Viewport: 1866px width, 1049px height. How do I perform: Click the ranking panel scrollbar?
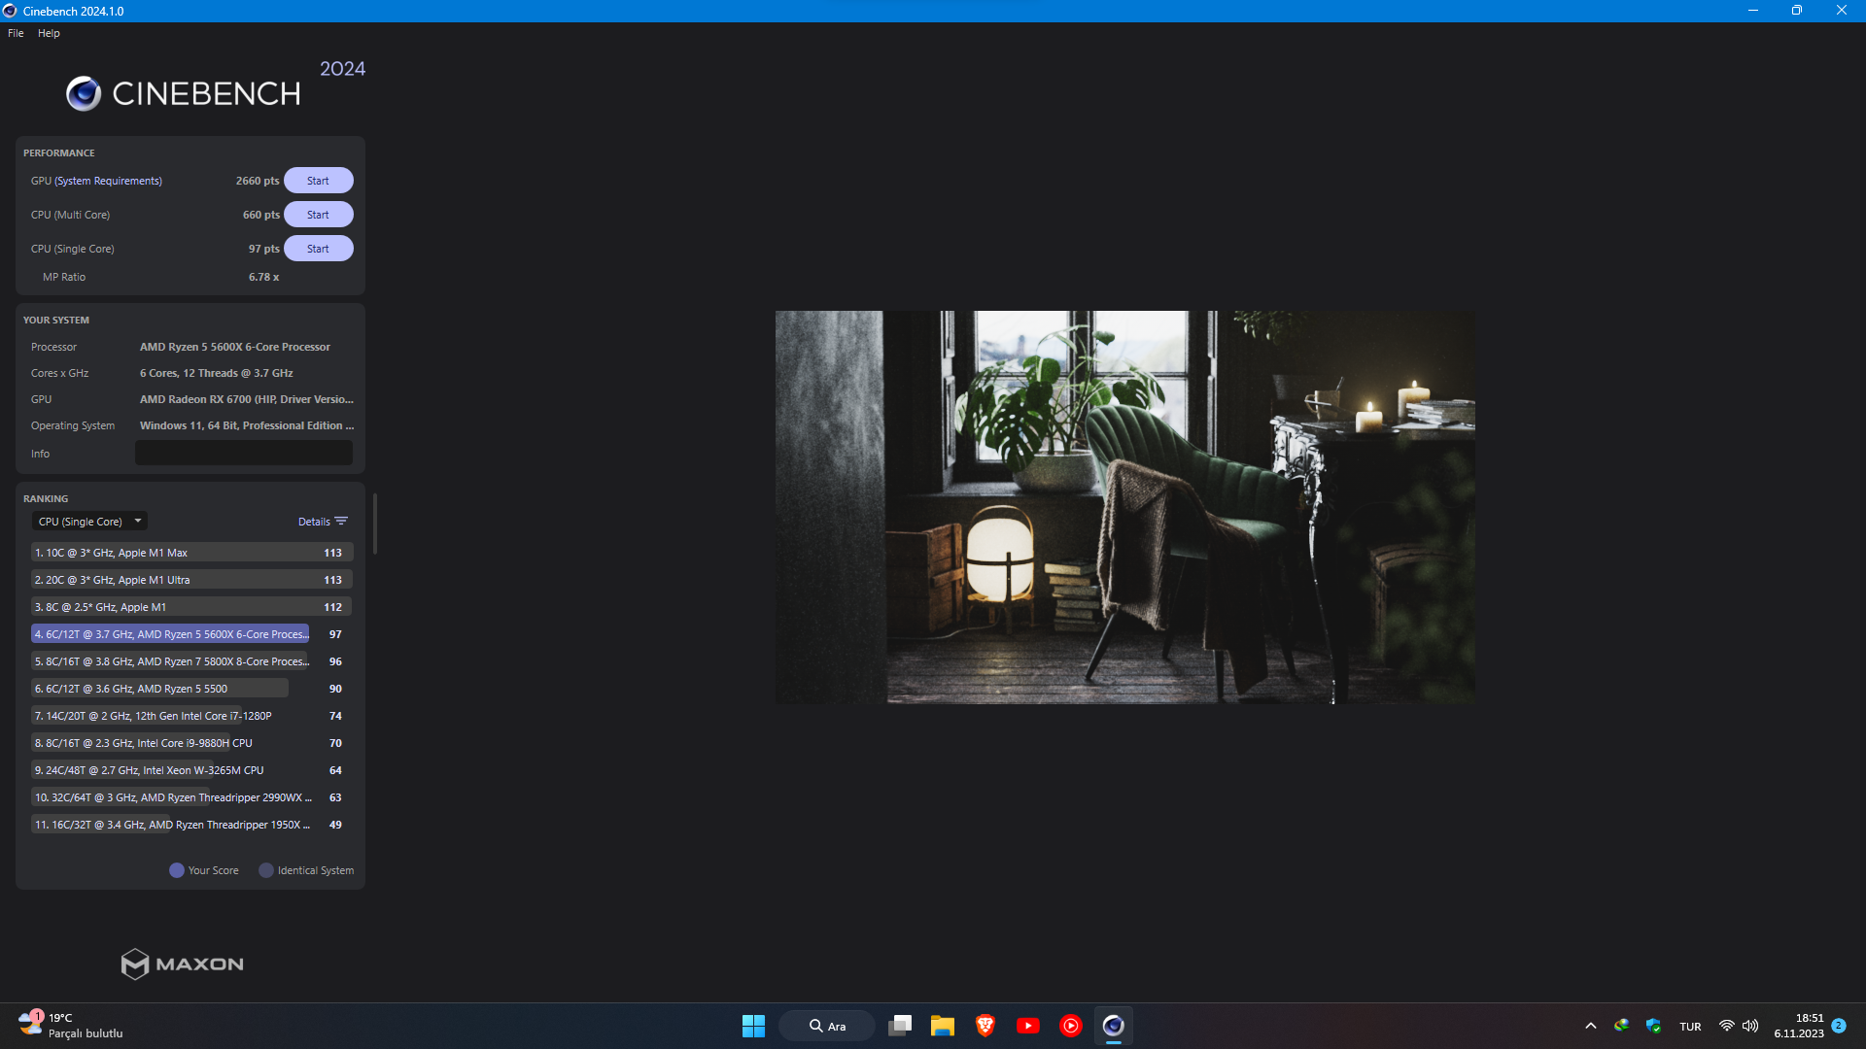click(x=374, y=524)
